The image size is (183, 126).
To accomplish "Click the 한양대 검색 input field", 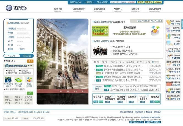I will (15, 61).
